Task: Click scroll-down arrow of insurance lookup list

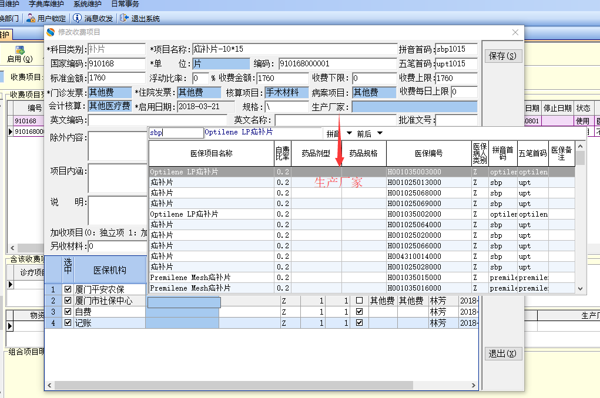Action: tap(581, 289)
